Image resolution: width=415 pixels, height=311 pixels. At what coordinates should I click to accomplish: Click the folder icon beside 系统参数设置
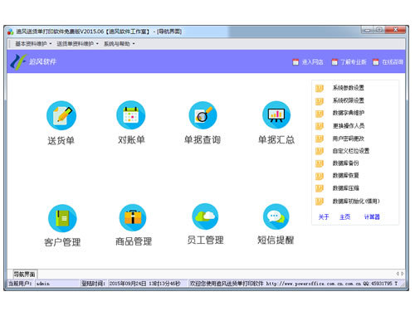point(320,88)
